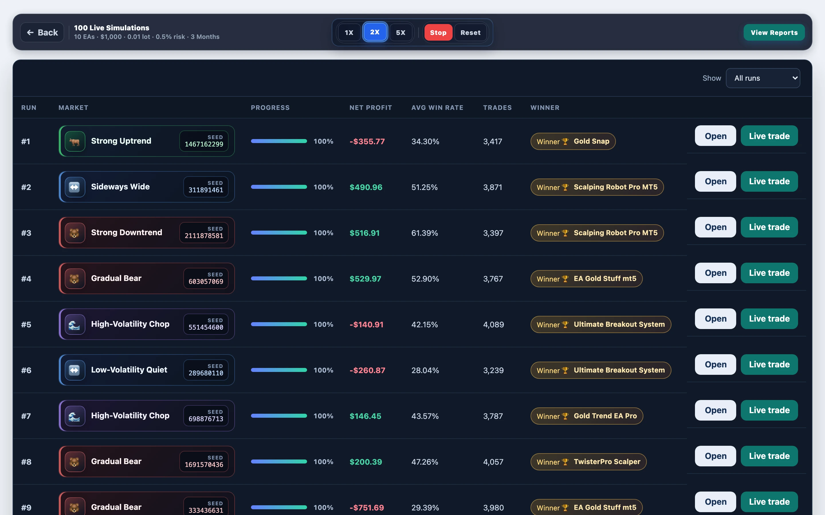Screen dimensions: 825x515
Task: Click the trophy icon in run #4 EA Gold Stuff badge
Action: point(565,279)
